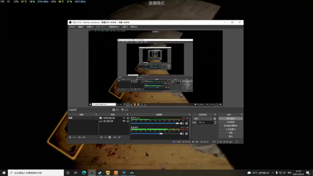Image resolution: width=313 pixels, height=176 pixels.
Task: Open the View menu (视图)
Action: 90,27
